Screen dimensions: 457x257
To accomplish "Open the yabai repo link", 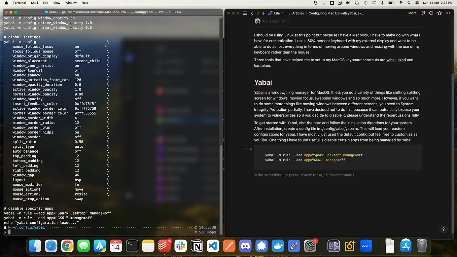I will pos(317,123).
